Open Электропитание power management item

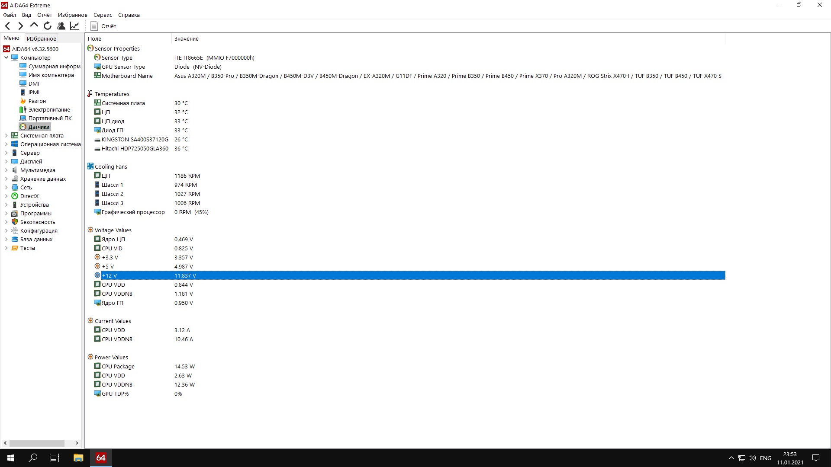(45, 109)
